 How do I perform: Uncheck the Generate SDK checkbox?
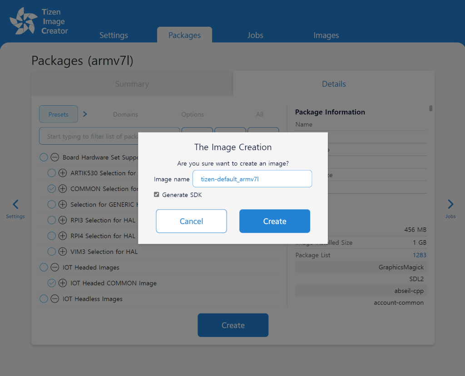pyautogui.click(x=156, y=194)
